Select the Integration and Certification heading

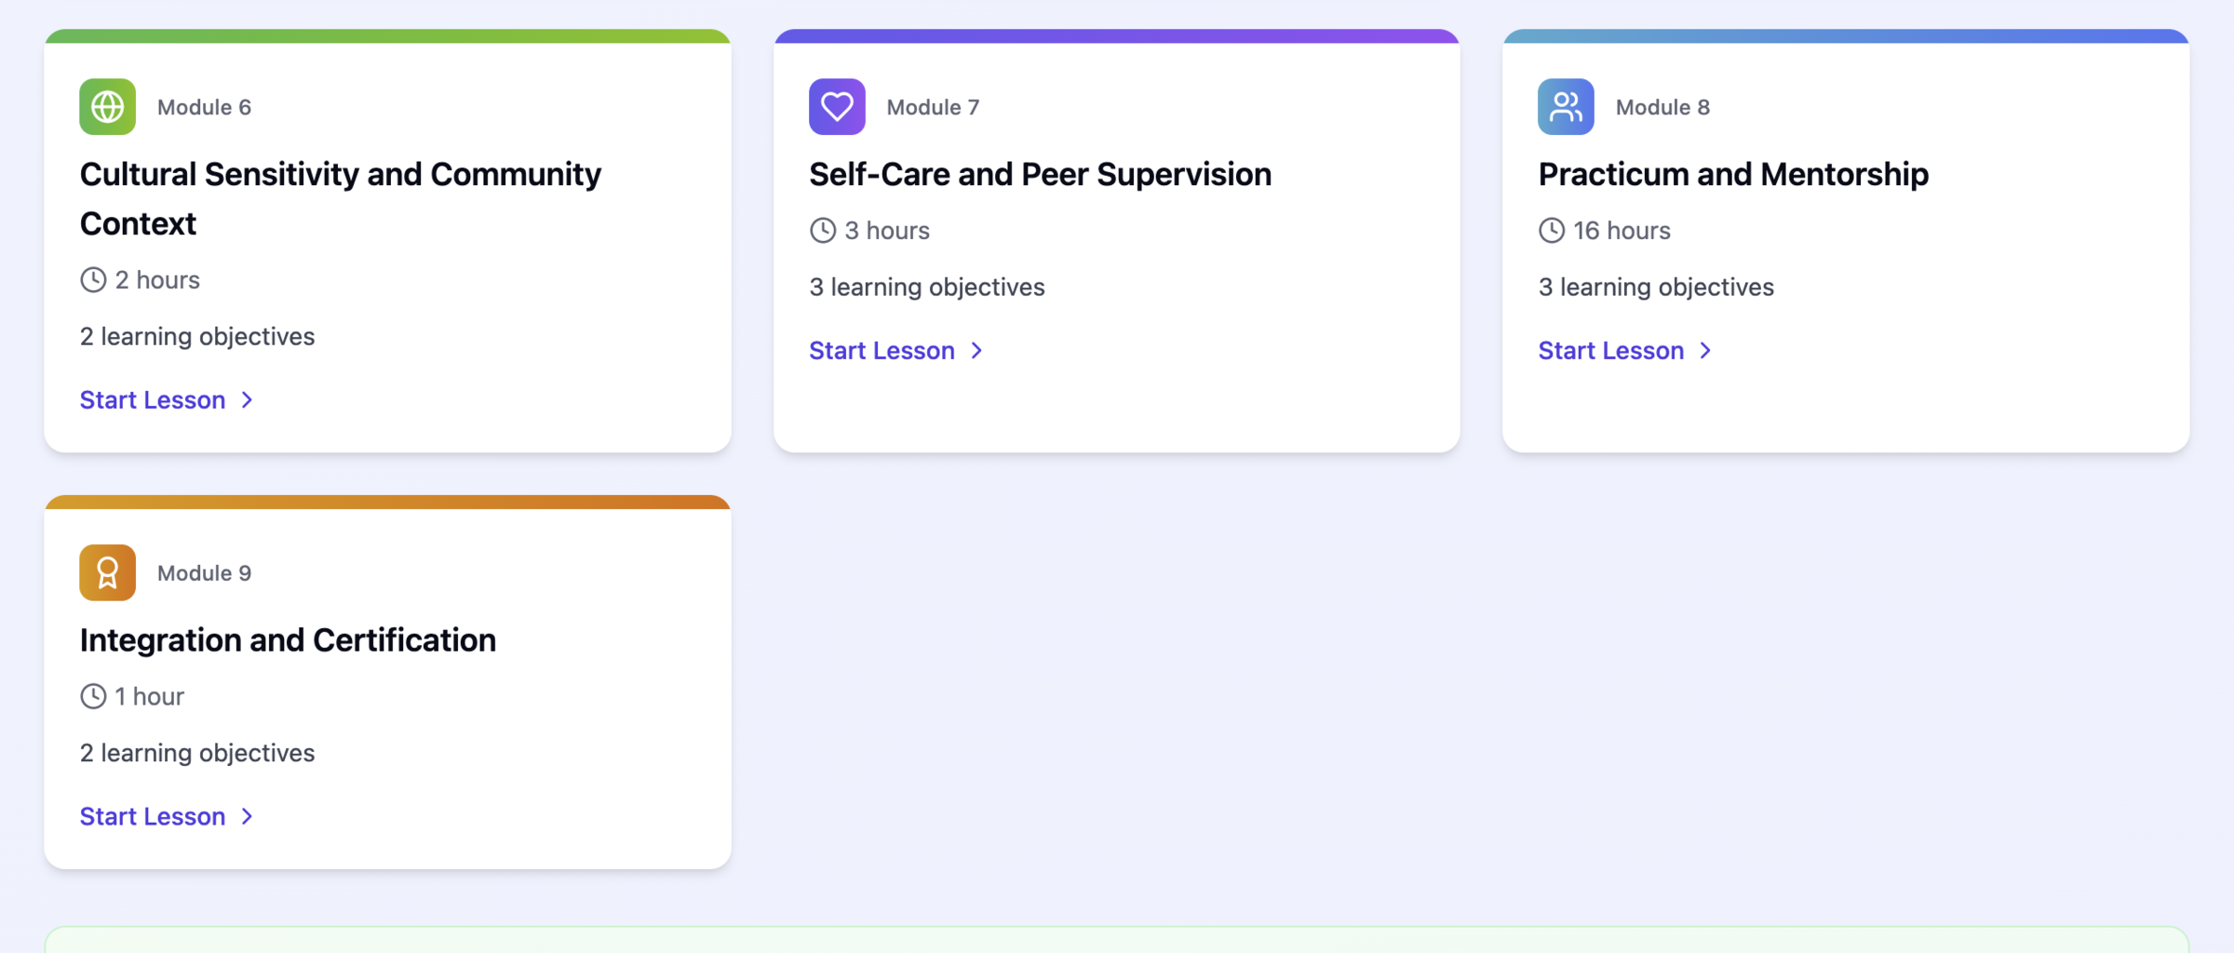[288, 640]
